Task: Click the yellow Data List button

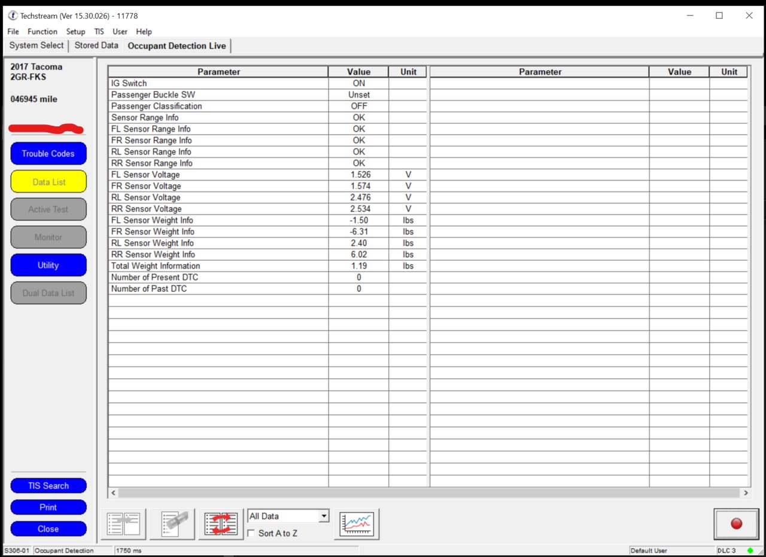Action: [48, 182]
